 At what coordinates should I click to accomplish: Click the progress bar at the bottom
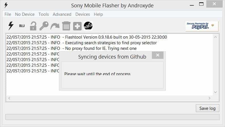(x=112, y=117)
